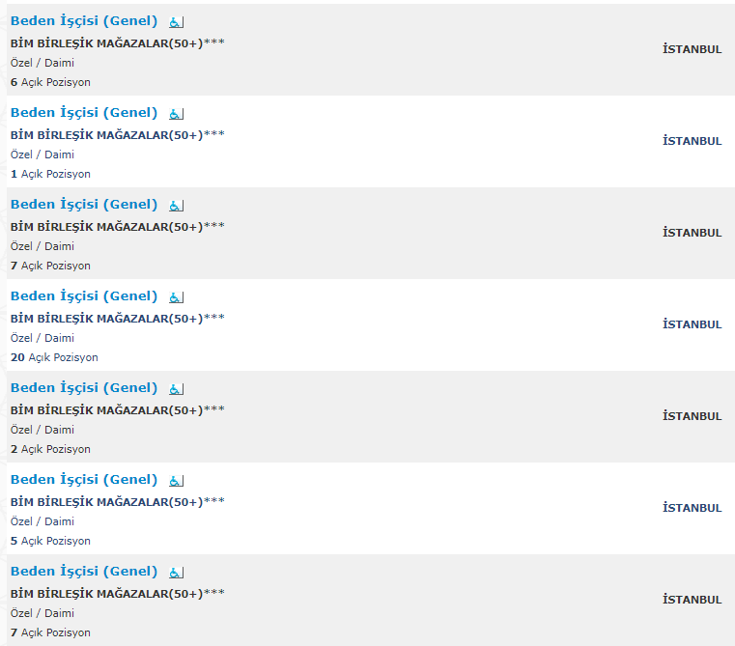735x646 pixels.
Task: Click the wheelchair icon on the 1-position listing
Action: tap(176, 114)
